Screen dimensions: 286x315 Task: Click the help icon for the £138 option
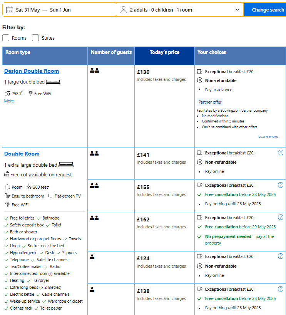pos(280,289)
